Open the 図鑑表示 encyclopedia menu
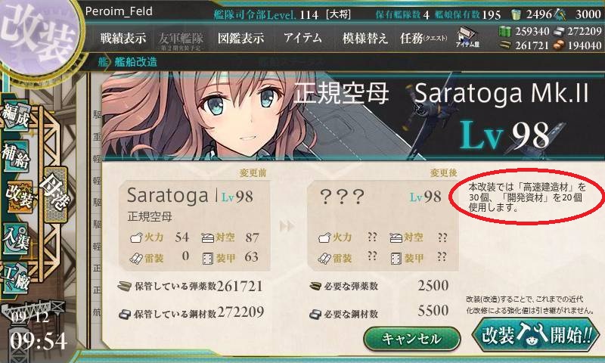The height and width of the screenshot is (363, 605). (x=240, y=38)
